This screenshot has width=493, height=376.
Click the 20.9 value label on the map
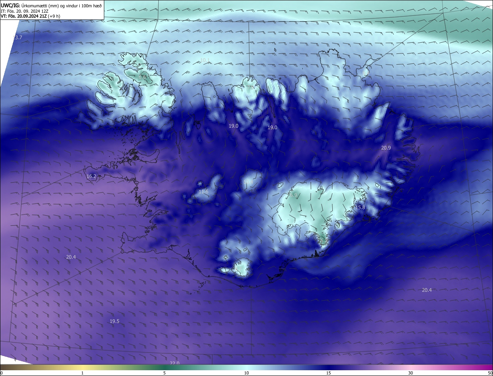386,148
